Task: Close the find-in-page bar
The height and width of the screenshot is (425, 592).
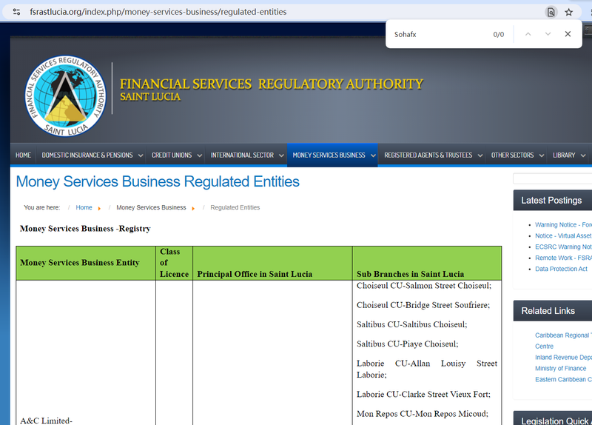Action: pos(568,34)
